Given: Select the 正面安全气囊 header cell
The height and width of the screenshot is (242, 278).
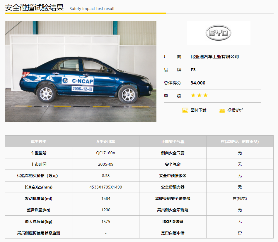Looking at the screenshot, I should pos(173,141).
